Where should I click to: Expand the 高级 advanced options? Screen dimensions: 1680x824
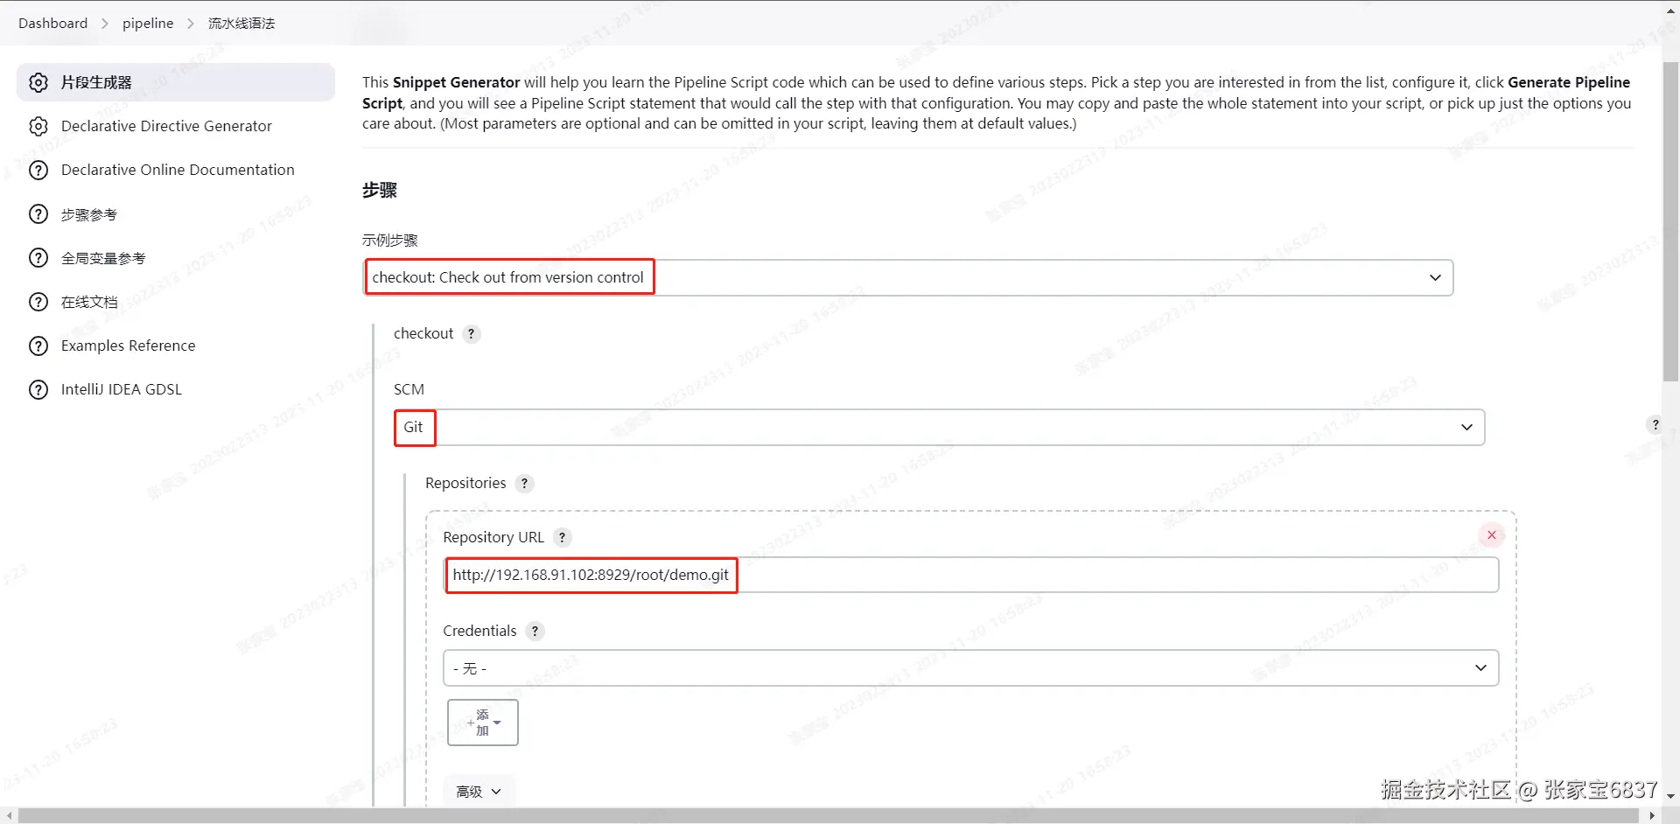coord(479,791)
